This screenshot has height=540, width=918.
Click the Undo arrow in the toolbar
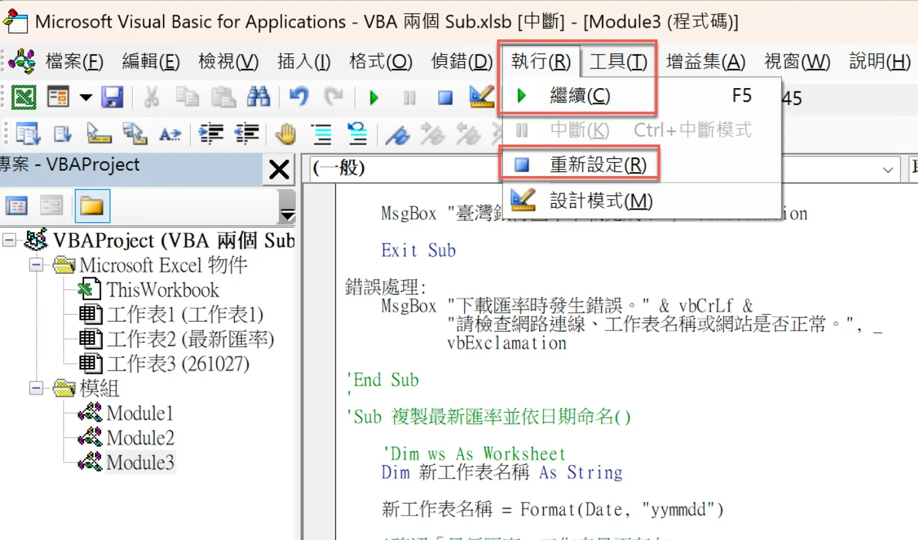coord(299,98)
